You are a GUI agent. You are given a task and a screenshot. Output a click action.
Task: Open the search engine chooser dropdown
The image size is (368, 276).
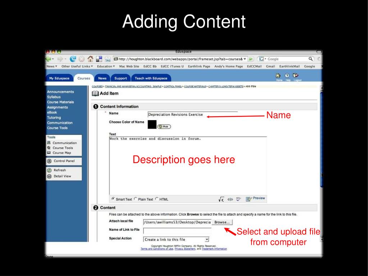point(265,59)
